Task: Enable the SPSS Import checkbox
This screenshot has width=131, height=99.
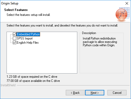Action: [x=14, y=38]
